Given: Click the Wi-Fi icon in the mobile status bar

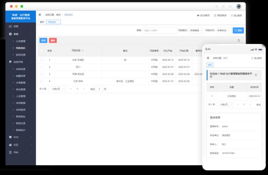Looking at the screenshot, I should (x=256, y=50).
